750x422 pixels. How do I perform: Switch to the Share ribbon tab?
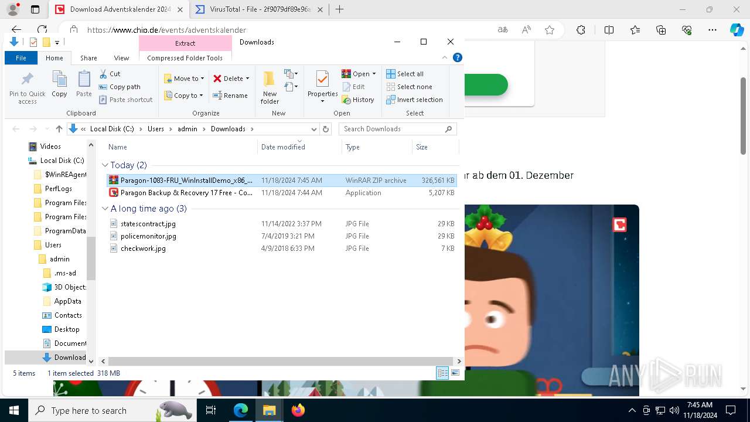(x=88, y=58)
